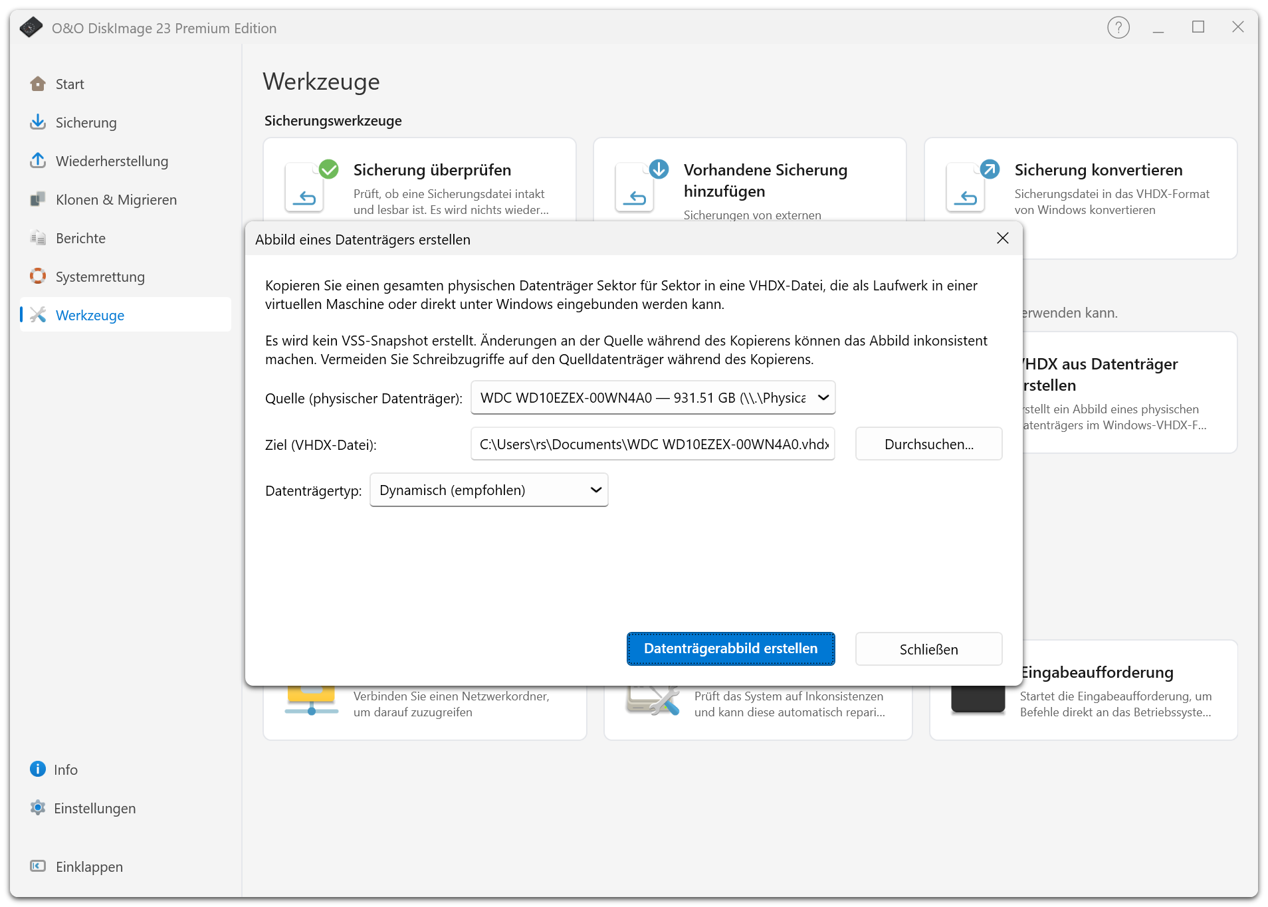Click the Durchsuchen button
This screenshot has width=1268, height=907.
click(x=928, y=444)
